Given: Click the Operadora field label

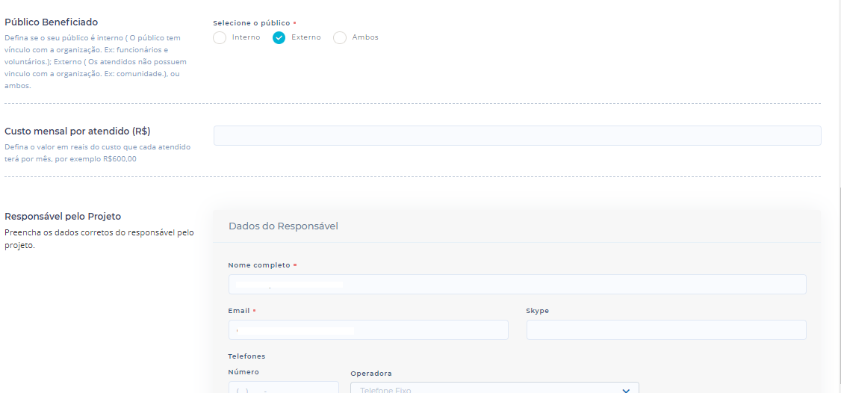Looking at the screenshot, I should click(x=371, y=374).
